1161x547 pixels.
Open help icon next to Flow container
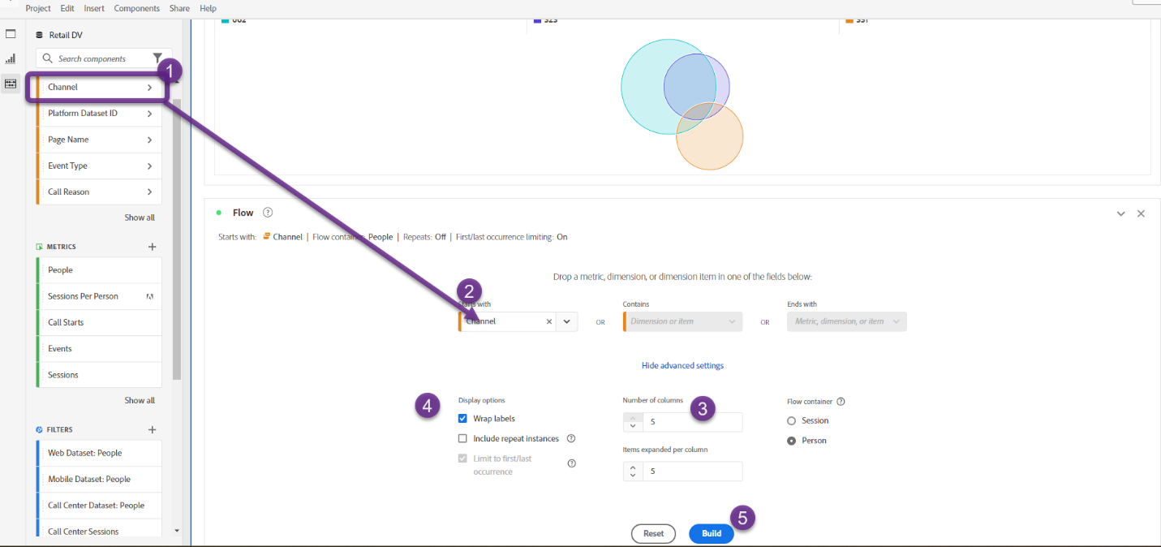841,401
